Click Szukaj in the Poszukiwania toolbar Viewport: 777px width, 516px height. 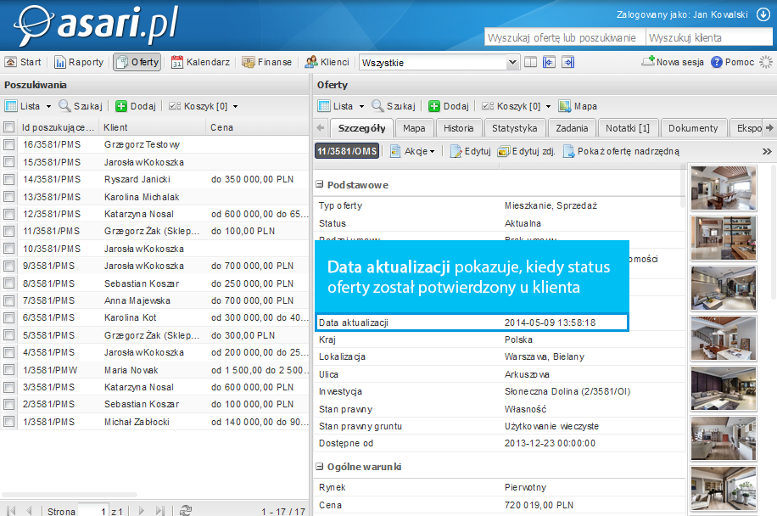pyautogui.click(x=81, y=106)
